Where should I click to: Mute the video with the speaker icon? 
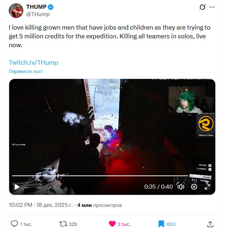tap(181, 187)
